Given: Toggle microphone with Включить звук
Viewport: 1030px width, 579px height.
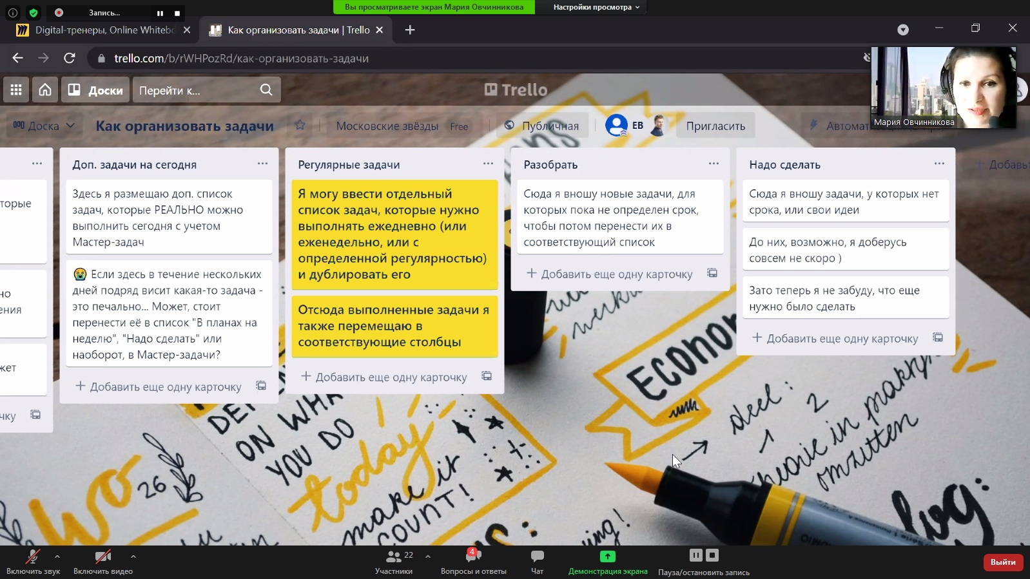Looking at the screenshot, I should (x=33, y=561).
